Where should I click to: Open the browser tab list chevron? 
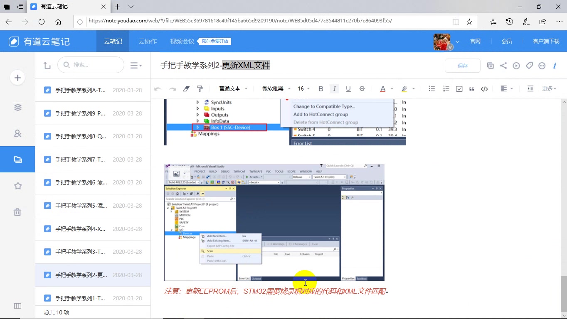click(131, 7)
